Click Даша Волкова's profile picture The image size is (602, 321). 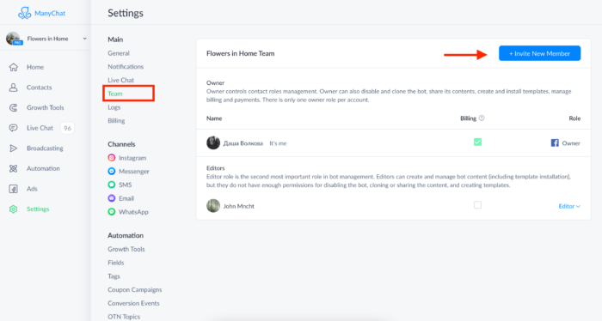[213, 142]
